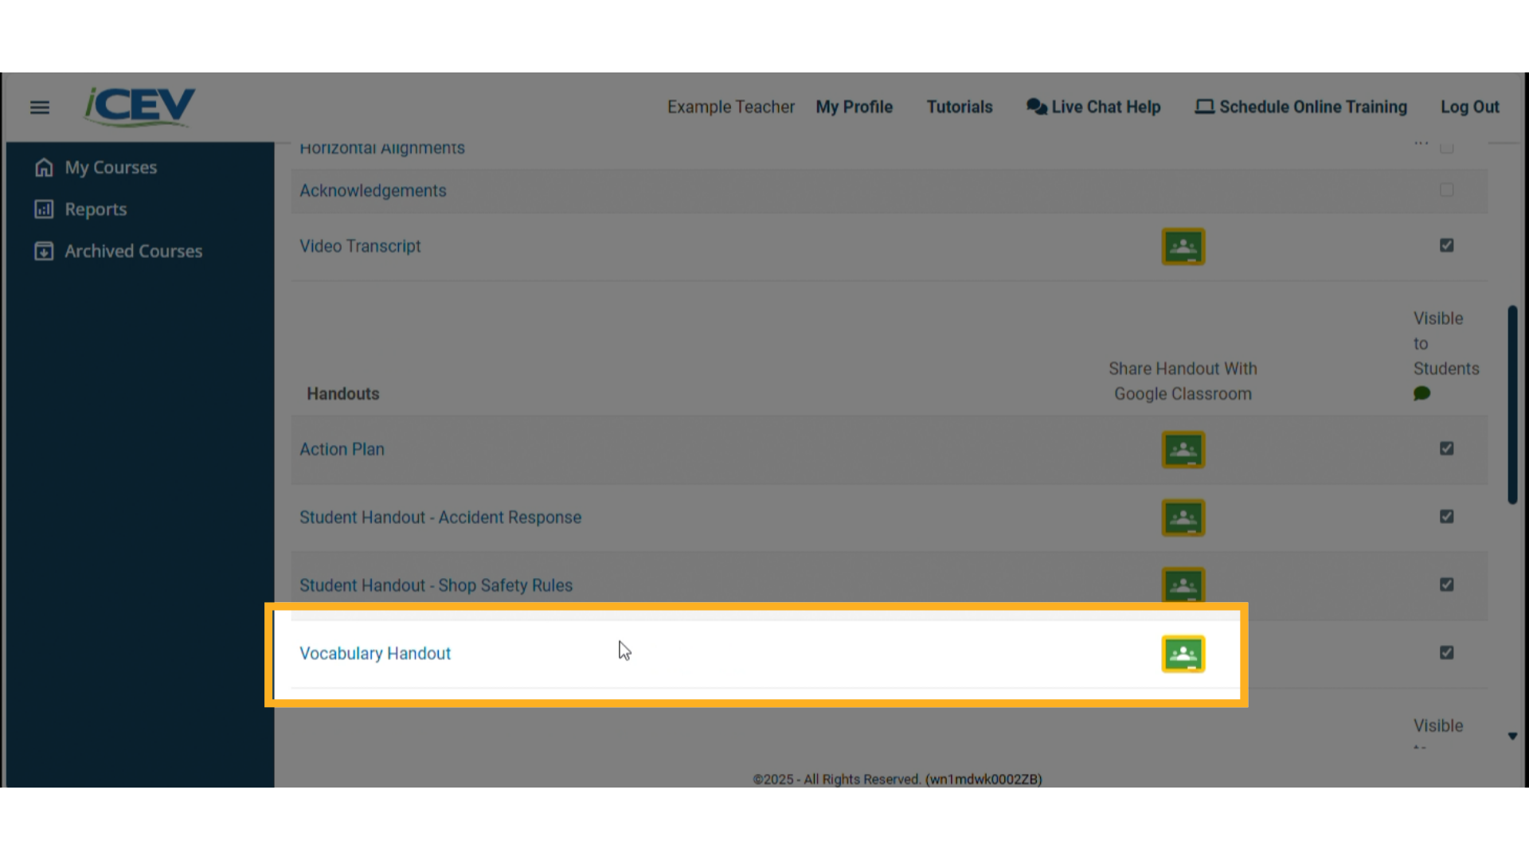The width and height of the screenshot is (1529, 860).
Task: Uncheck Visible to Students for Action Plan
Action: [1447, 448]
